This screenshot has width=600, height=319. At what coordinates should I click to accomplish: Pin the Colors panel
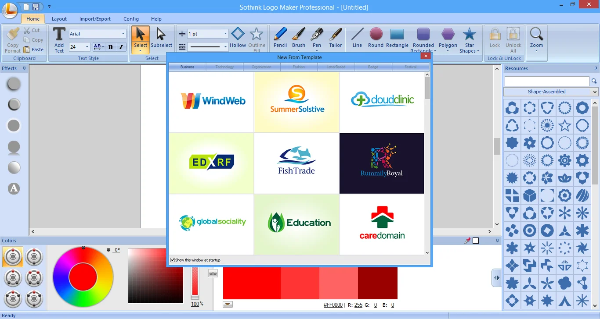coord(498,241)
